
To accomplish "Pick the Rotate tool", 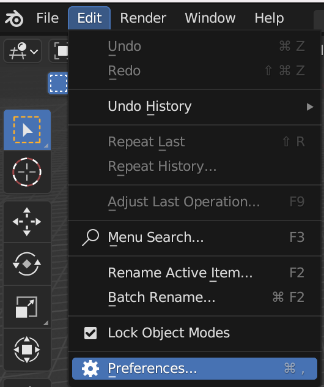I will pos(27,264).
